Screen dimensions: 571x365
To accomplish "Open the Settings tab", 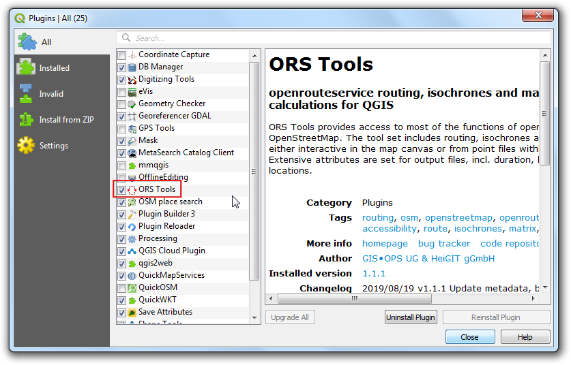I will [x=53, y=146].
